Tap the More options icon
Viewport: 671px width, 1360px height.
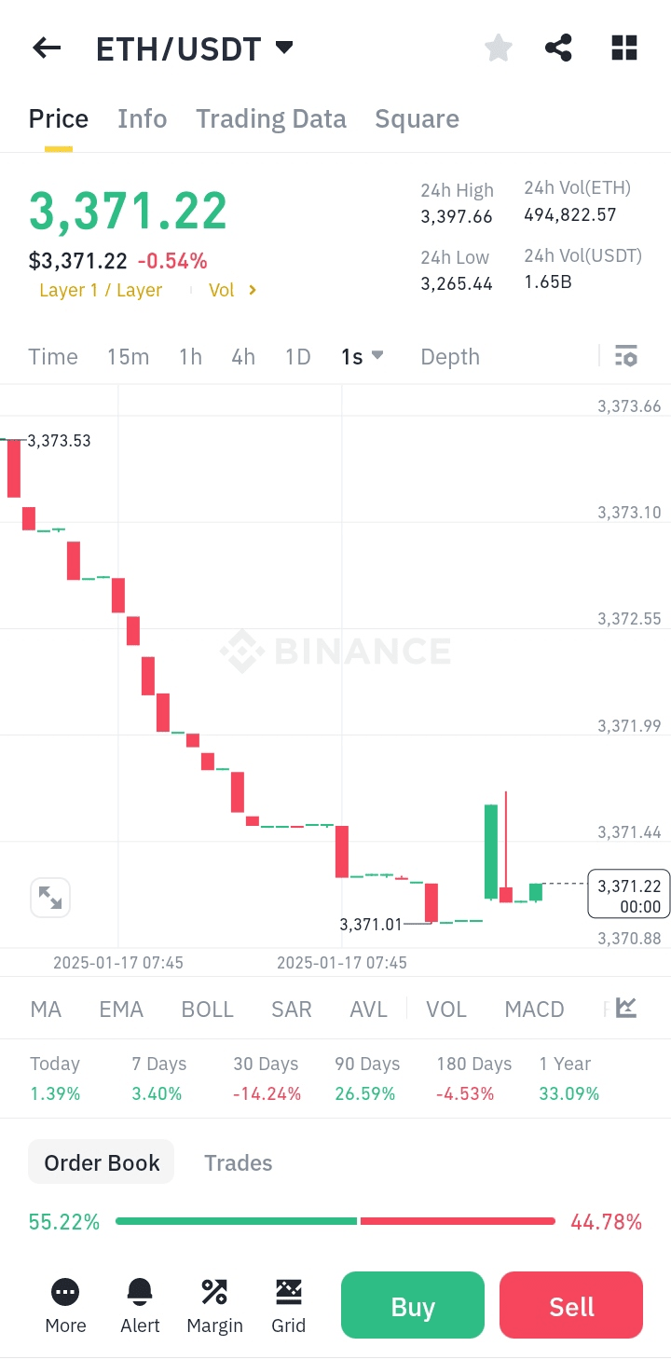tap(65, 1304)
